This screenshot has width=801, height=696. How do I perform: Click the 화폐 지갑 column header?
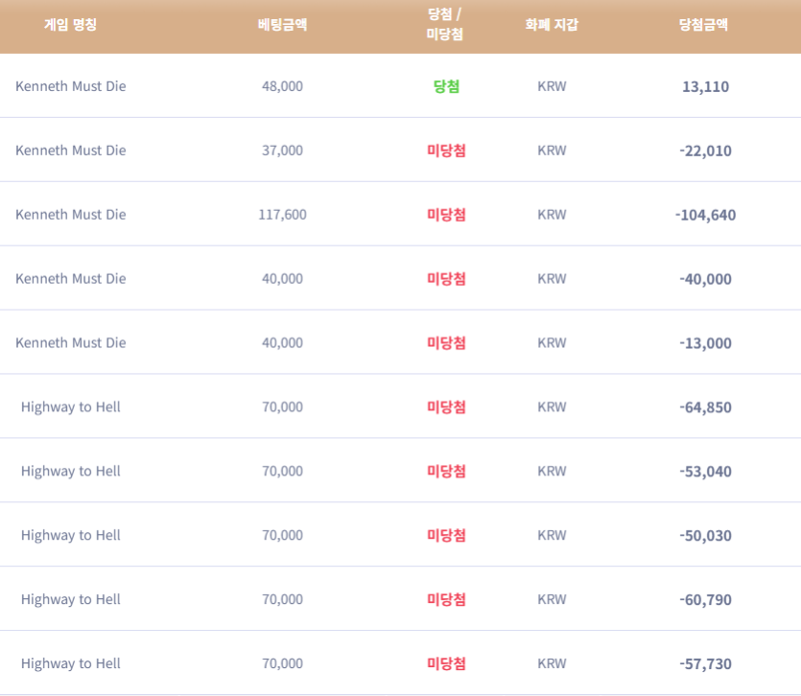click(x=552, y=25)
